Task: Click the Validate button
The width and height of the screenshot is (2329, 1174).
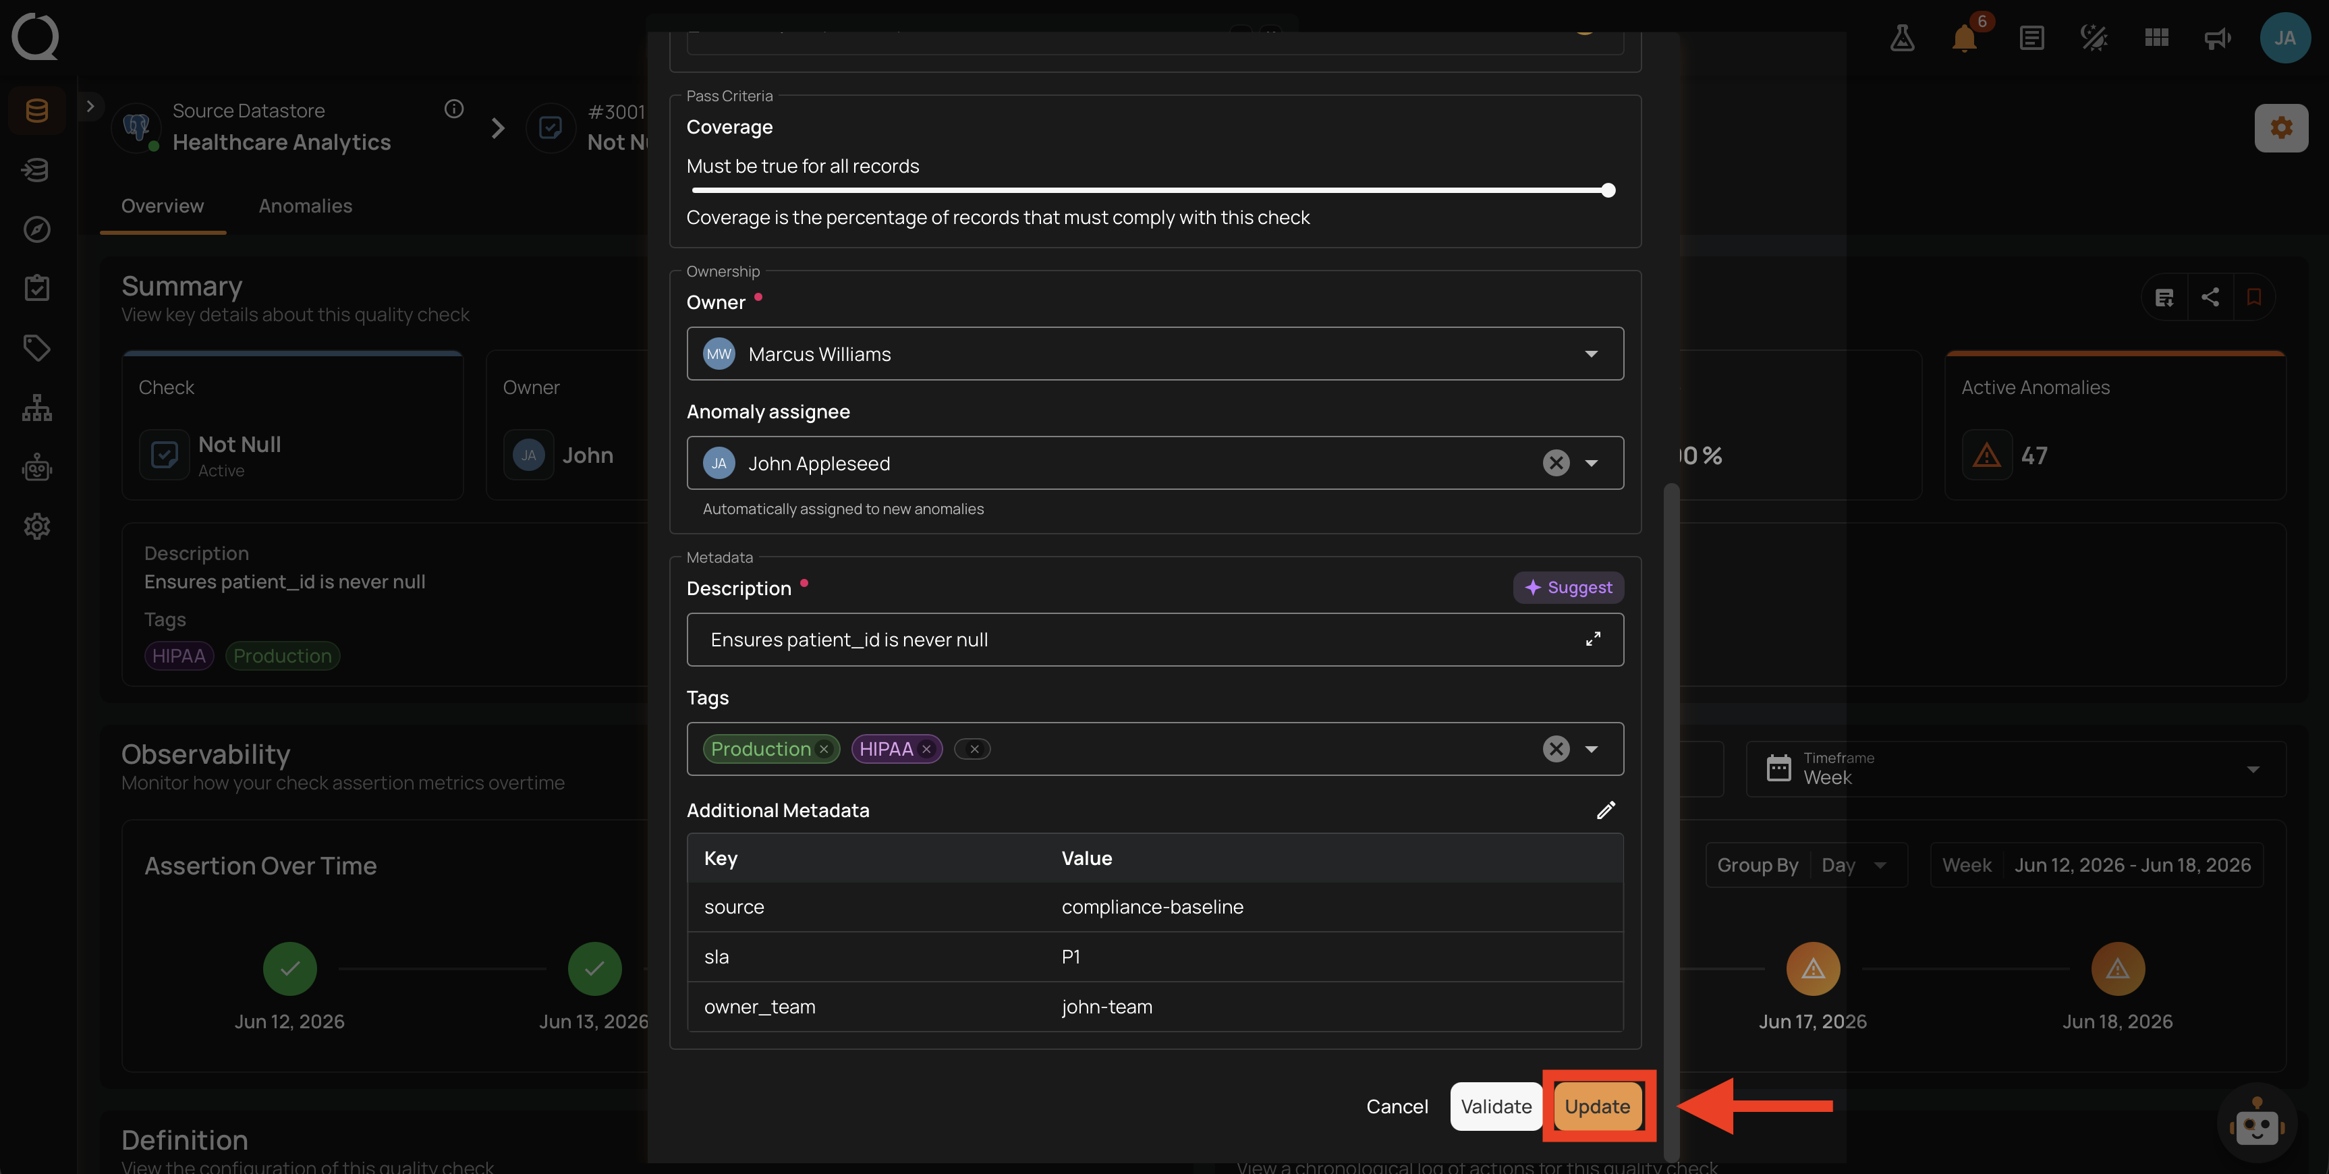Action: (1495, 1106)
